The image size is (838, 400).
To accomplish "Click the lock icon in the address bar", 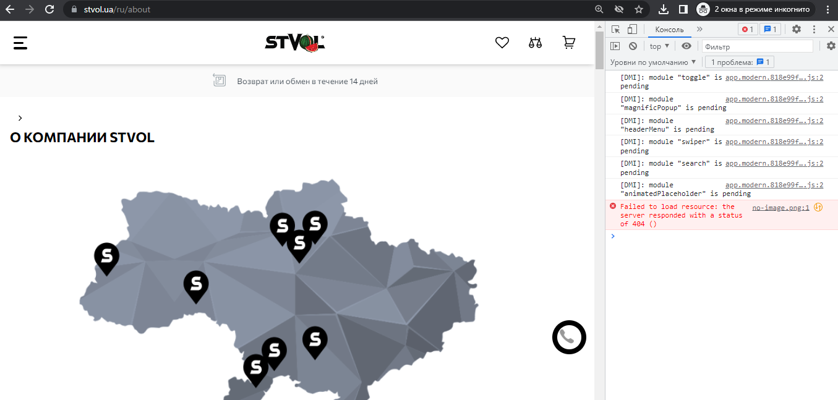I will pos(74,9).
